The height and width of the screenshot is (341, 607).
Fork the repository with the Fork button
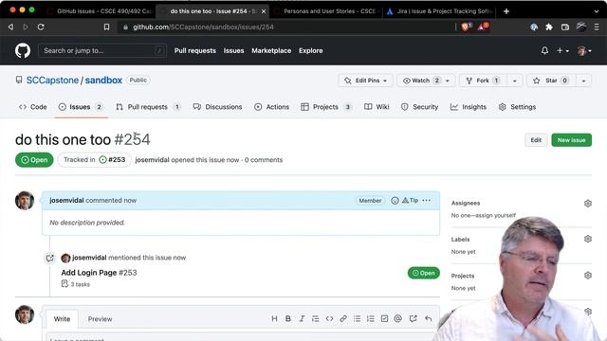pos(483,81)
